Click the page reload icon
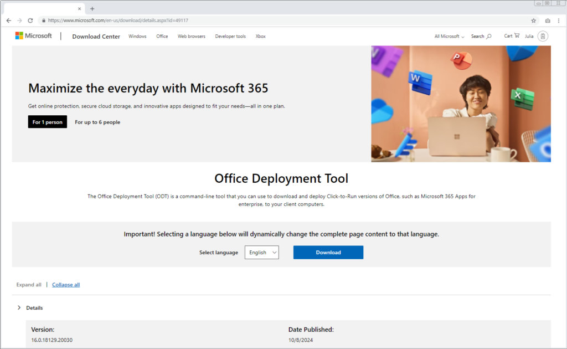The image size is (567, 349). 29,20
